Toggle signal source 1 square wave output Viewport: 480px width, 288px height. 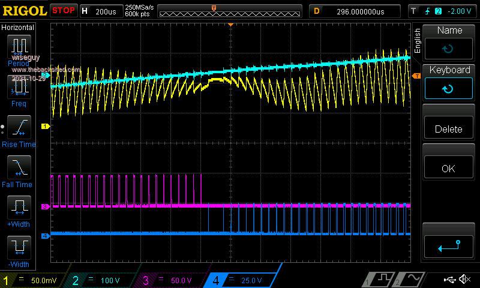pos(382,280)
